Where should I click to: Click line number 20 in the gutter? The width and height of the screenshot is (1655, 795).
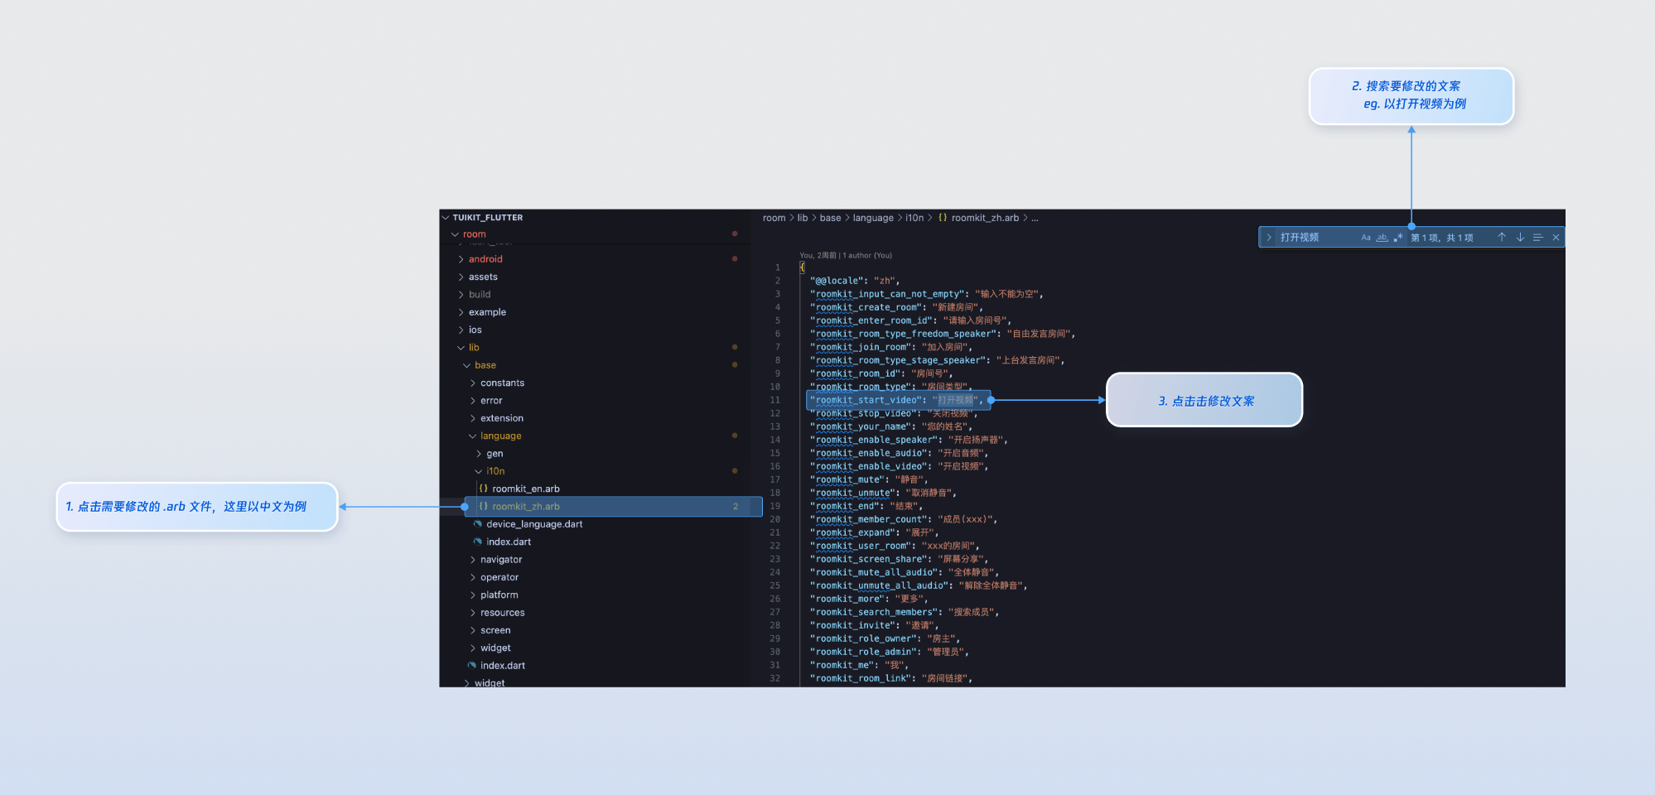[775, 520]
